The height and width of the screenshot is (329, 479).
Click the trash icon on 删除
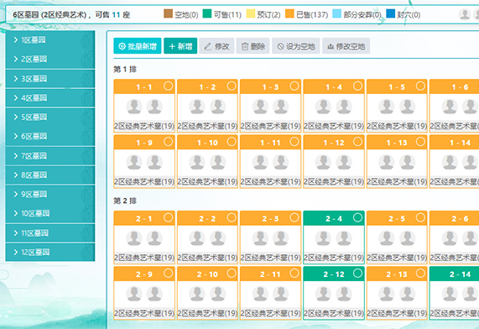coord(245,46)
